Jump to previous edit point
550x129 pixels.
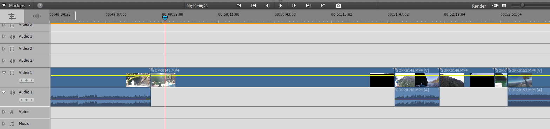pyautogui.click(x=254, y=6)
